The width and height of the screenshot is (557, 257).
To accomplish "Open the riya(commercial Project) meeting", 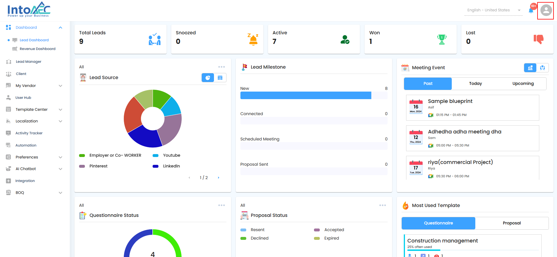I will pyautogui.click(x=473, y=168).
